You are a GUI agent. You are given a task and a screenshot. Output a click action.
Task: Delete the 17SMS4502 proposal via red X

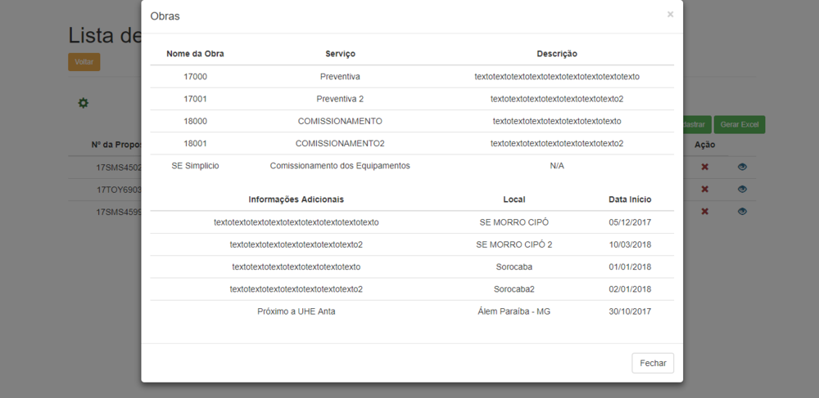(x=704, y=167)
